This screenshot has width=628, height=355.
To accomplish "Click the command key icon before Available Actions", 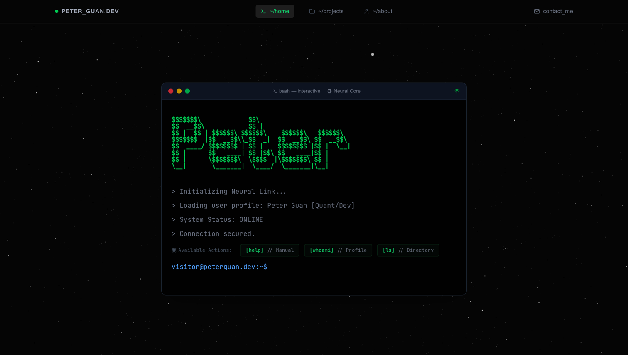I will coord(173,250).
